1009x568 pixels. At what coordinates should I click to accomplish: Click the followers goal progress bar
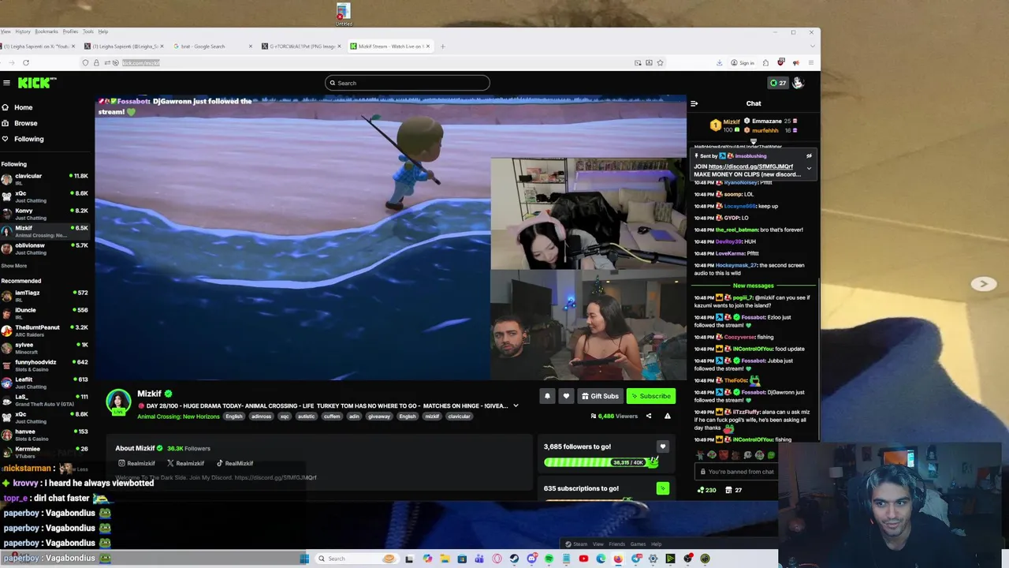pos(601,462)
